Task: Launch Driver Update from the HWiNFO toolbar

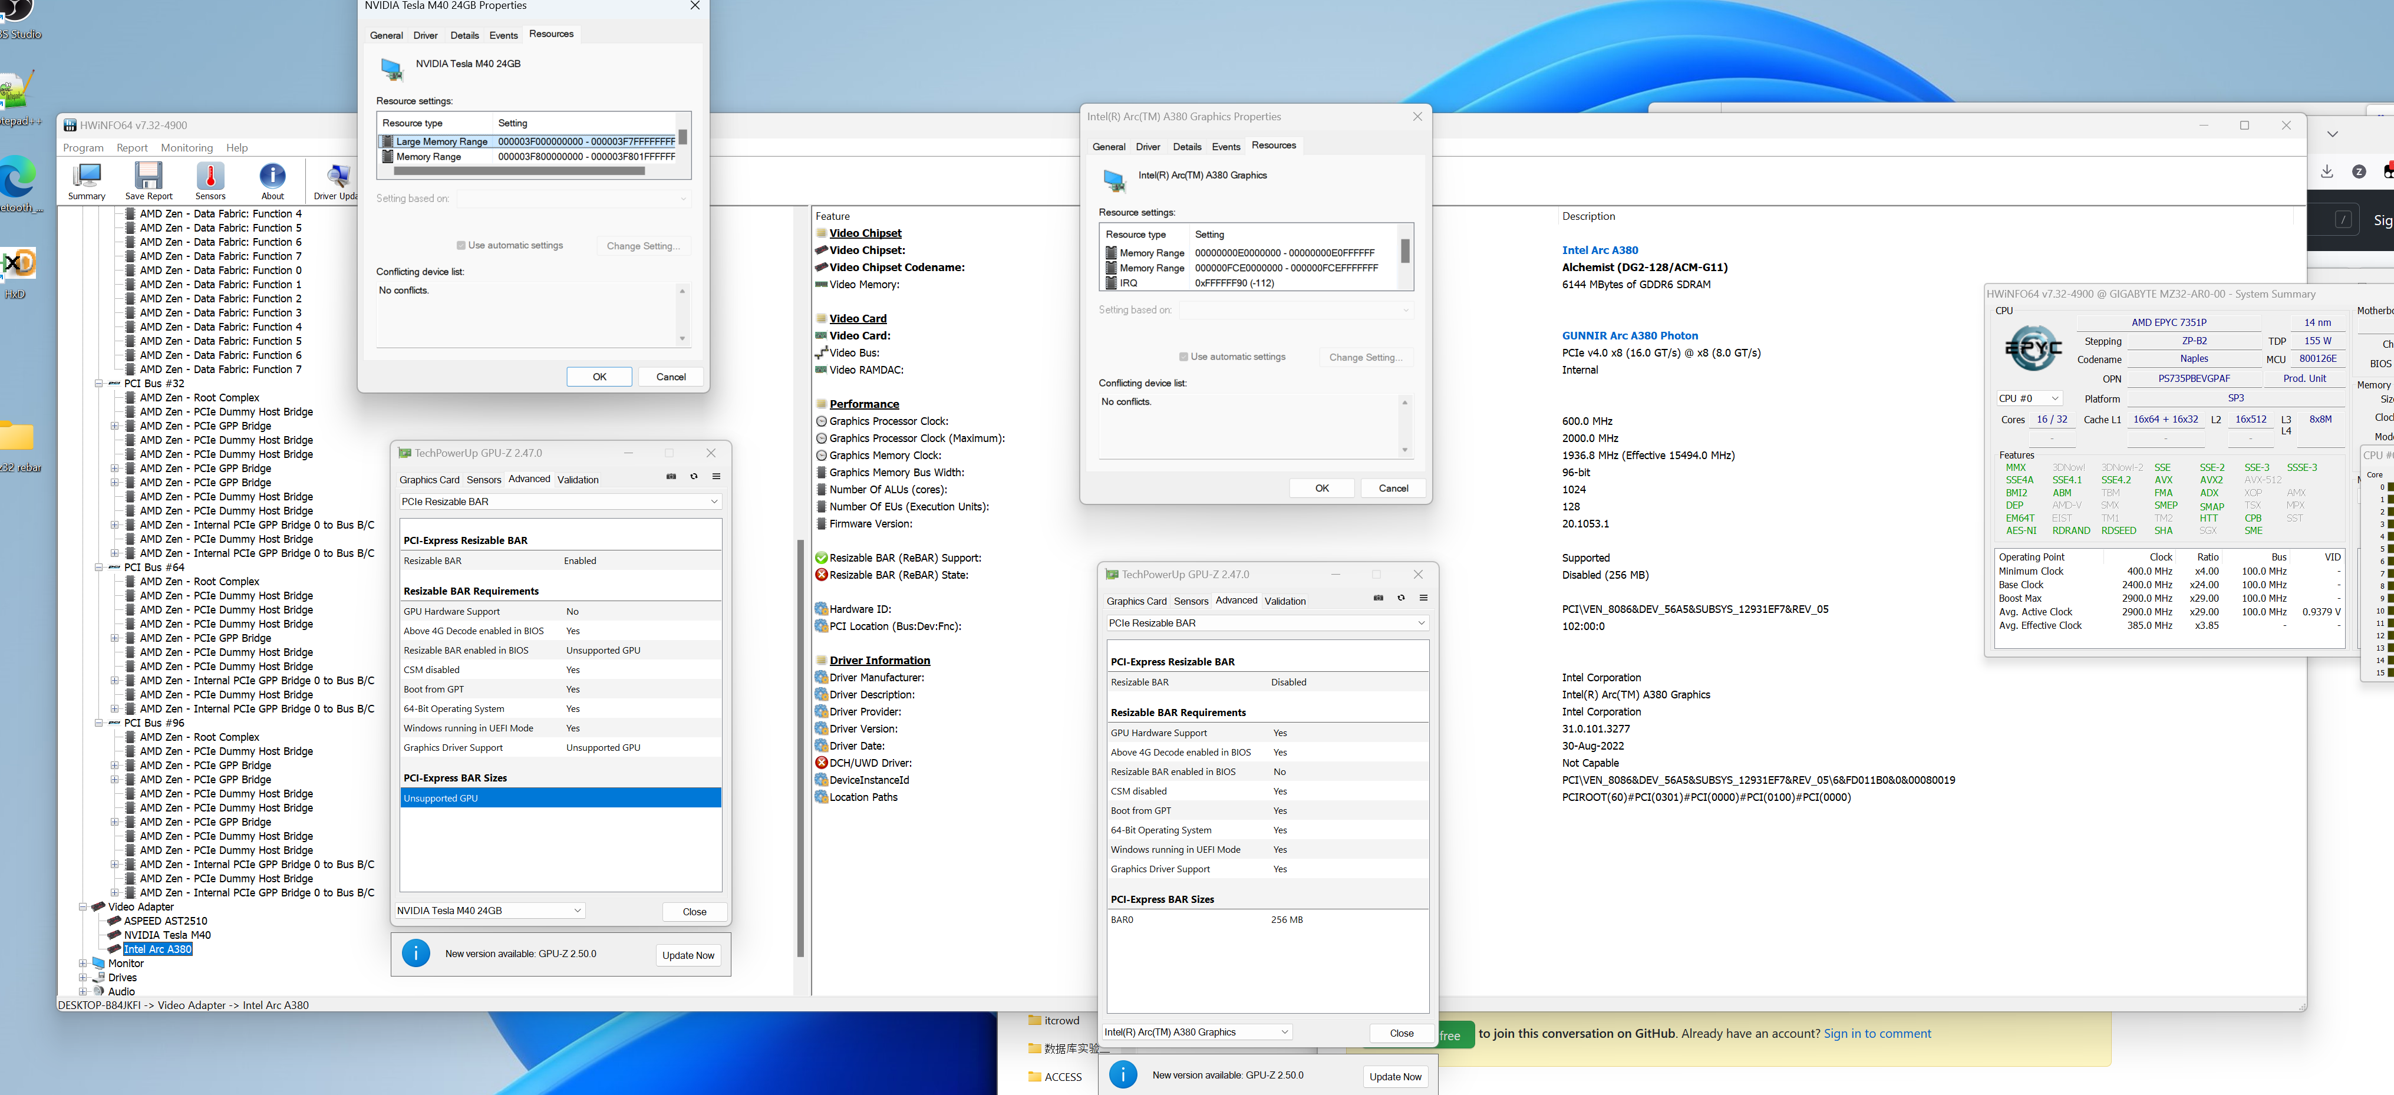Action: [335, 180]
